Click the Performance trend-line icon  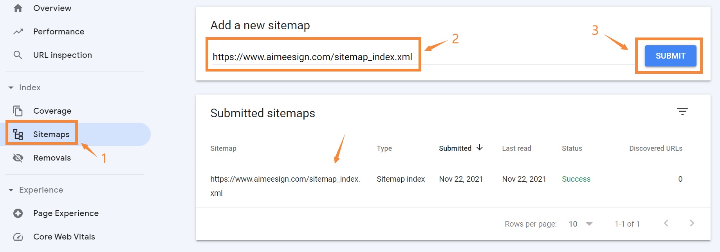coord(18,32)
